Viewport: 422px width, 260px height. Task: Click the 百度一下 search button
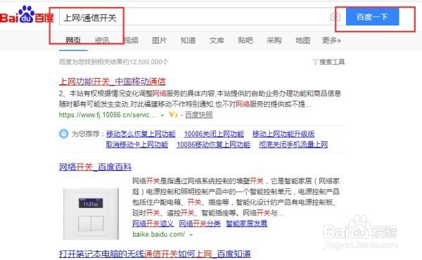coord(373,17)
